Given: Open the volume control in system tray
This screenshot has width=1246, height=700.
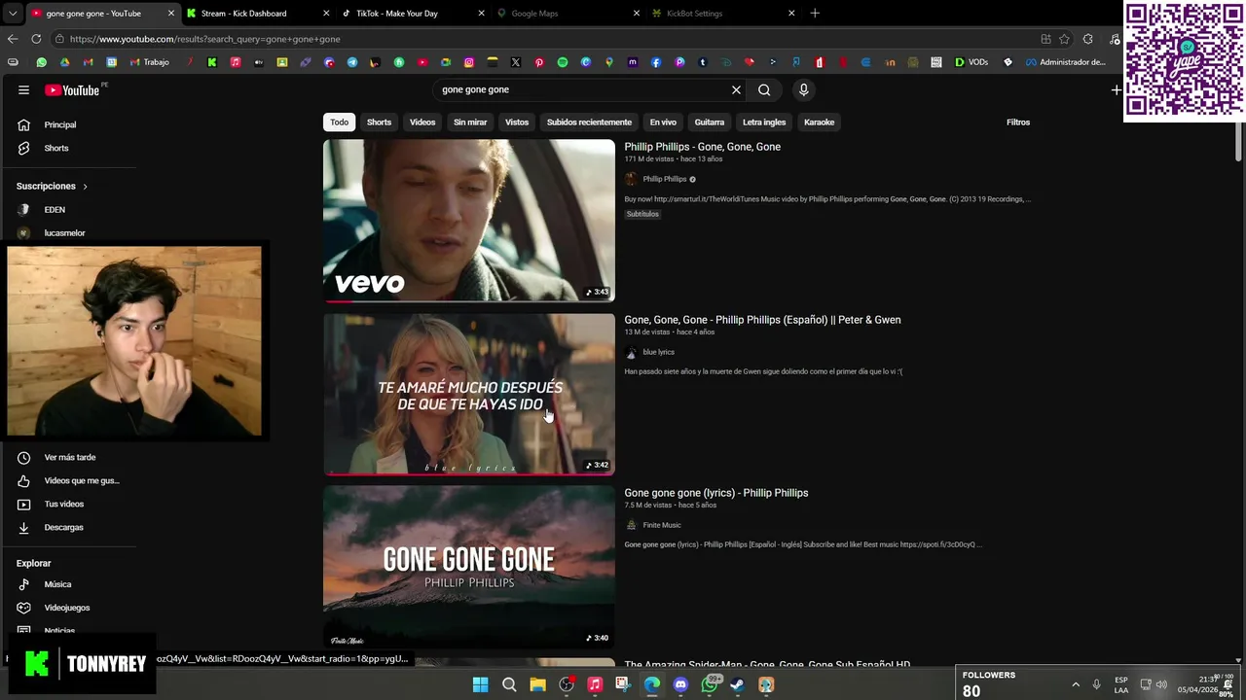Looking at the screenshot, I should [1161, 684].
